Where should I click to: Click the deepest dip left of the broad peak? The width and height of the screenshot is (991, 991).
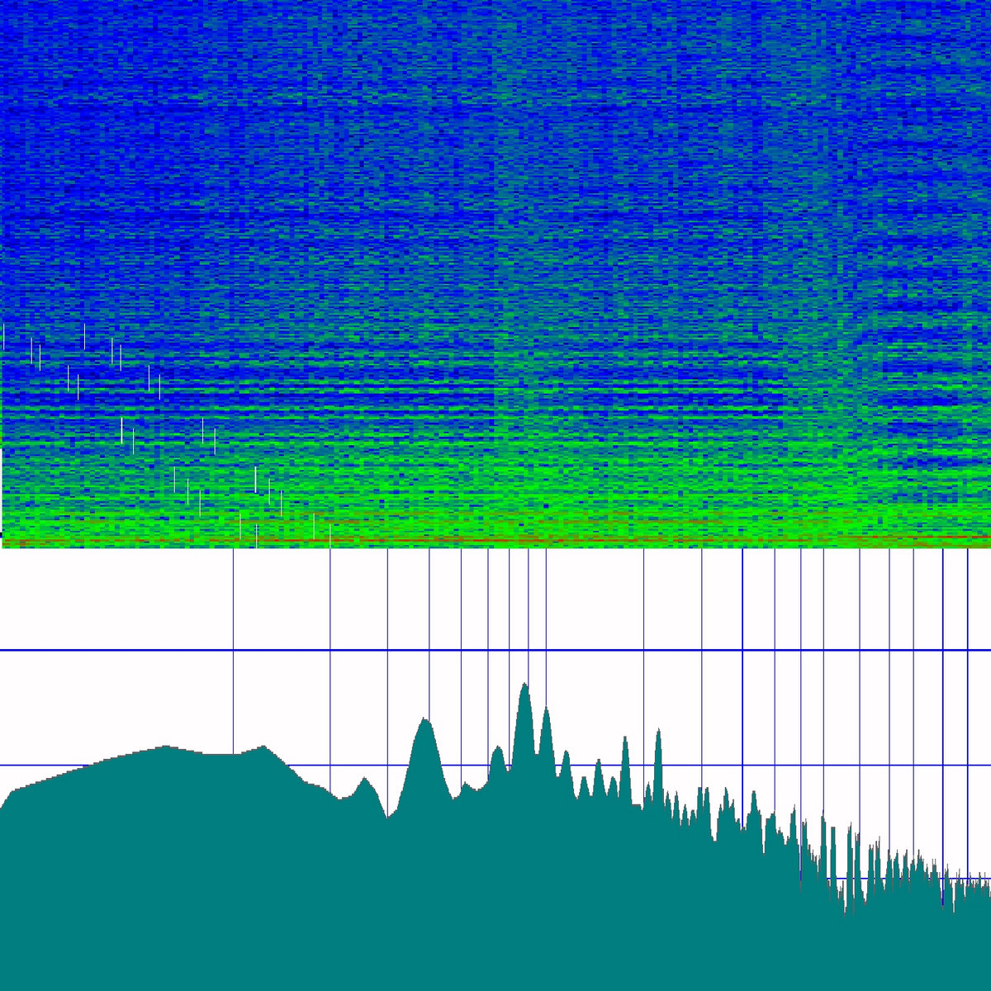click(x=386, y=817)
